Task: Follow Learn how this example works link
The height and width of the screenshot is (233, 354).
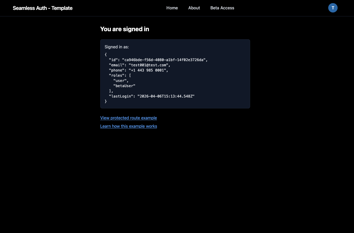Action: click(129, 126)
